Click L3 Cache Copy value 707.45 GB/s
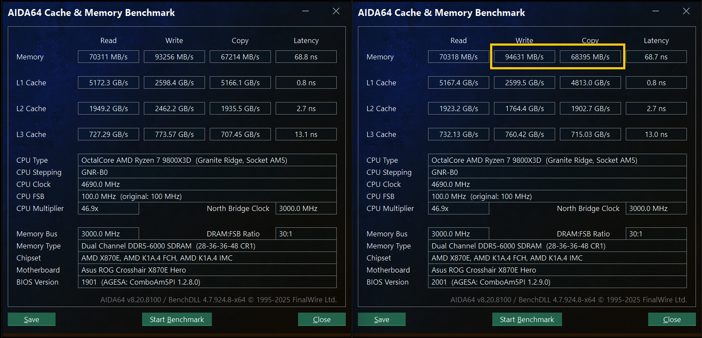Viewport: 702px width, 338px height. (240, 134)
